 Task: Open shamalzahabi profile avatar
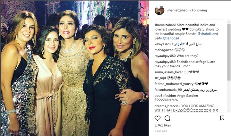pyautogui.click(x=159, y=10)
